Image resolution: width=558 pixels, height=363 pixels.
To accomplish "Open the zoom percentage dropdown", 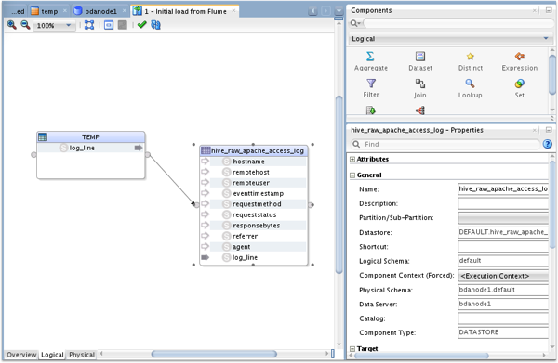I will (x=54, y=26).
